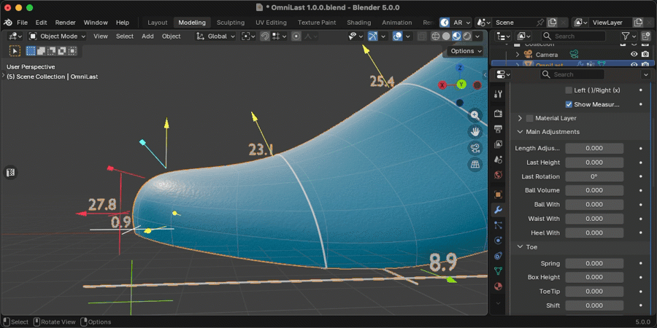Open Global transform orientation dropdown
The height and width of the screenshot is (328, 657).
tap(216, 36)
